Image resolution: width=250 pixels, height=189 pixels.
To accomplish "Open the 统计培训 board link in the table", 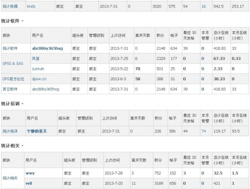I will pyautogui.click(x=10, y=131).
